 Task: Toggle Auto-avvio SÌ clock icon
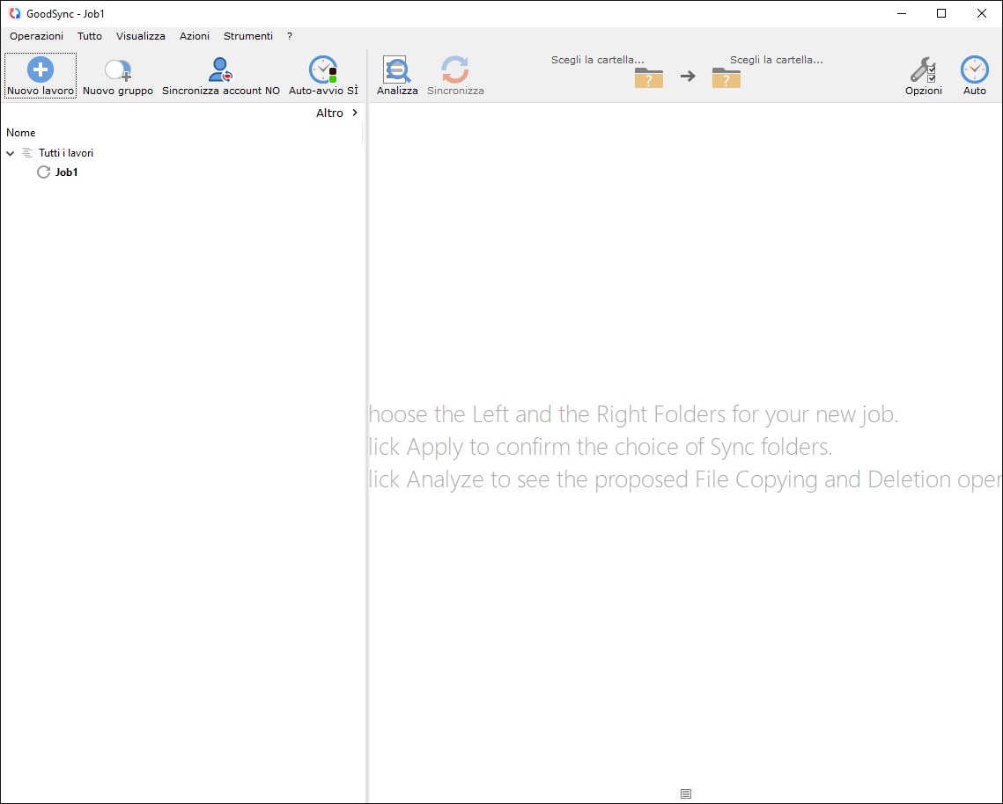(323, 69)
